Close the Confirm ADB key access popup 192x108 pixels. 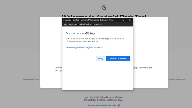(x=130, y=20)
